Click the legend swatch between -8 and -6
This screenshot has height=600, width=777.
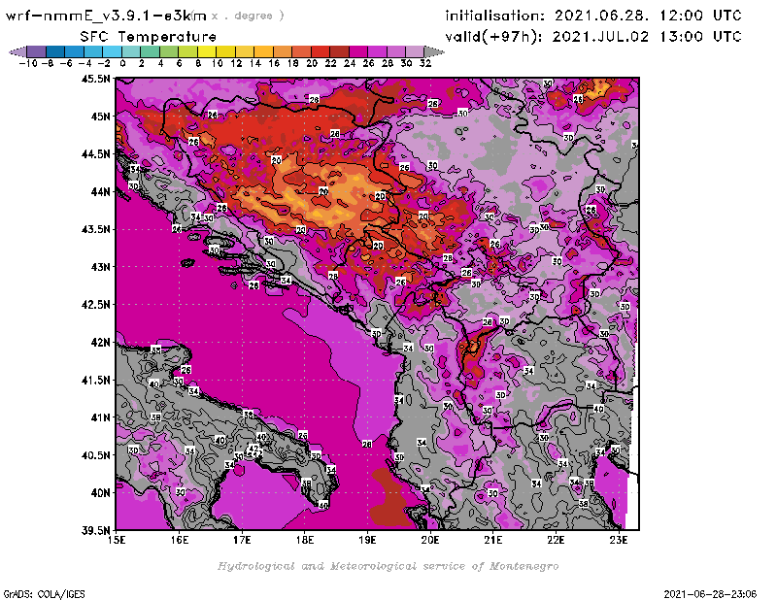pos(55,51)
